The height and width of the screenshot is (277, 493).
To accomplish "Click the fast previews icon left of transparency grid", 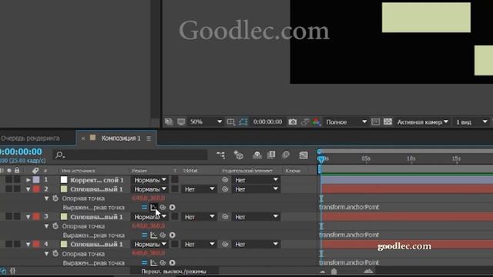I will point(375,122).
